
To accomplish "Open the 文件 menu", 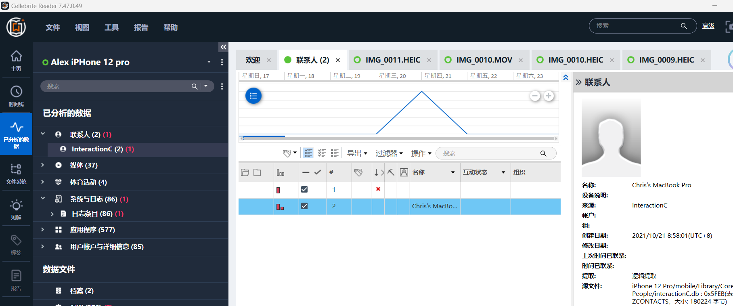I will point(53,27).
